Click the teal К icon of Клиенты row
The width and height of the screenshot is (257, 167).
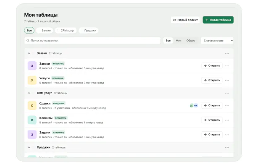(32, 120)
